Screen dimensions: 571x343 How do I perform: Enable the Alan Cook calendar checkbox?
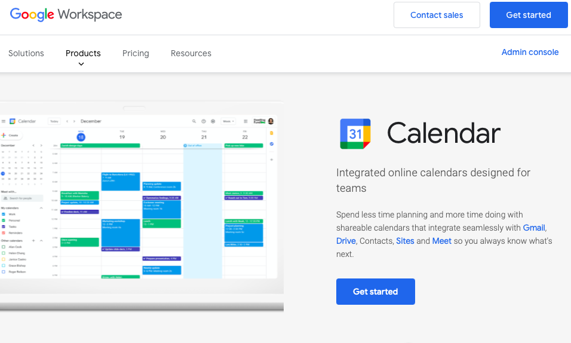[4, 247]
